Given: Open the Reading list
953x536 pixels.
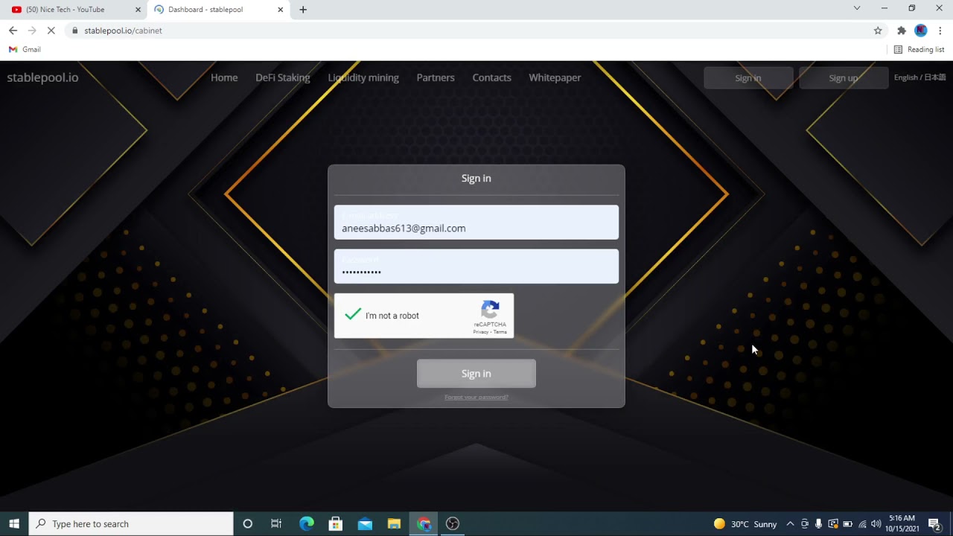Looking at the screenshot, I should (x=919, y=49).
